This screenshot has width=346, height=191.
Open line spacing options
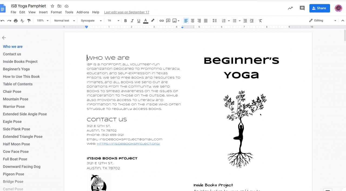coord(215,21)
